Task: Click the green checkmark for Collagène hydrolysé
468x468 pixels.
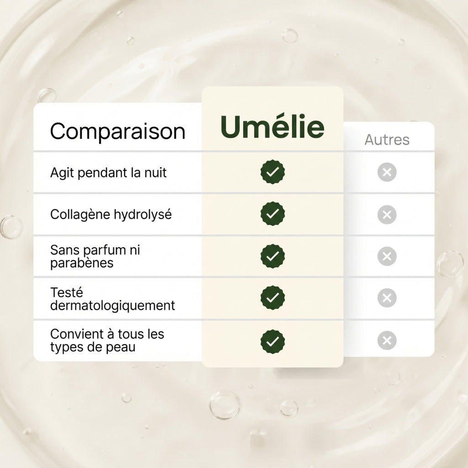Action: pyautogui.click(x=272, y=214)
